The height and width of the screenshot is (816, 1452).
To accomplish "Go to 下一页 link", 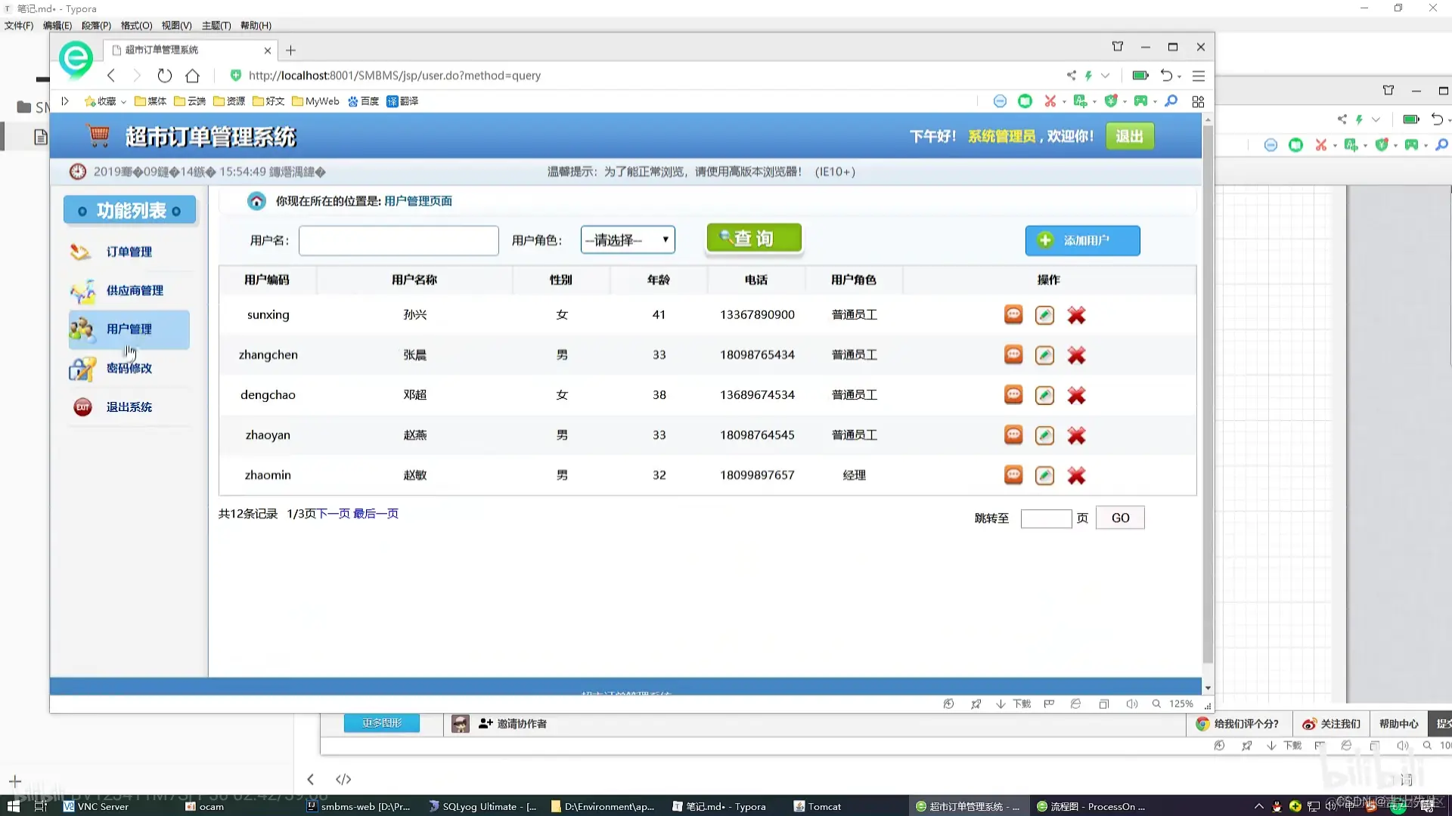I will 333,514.
